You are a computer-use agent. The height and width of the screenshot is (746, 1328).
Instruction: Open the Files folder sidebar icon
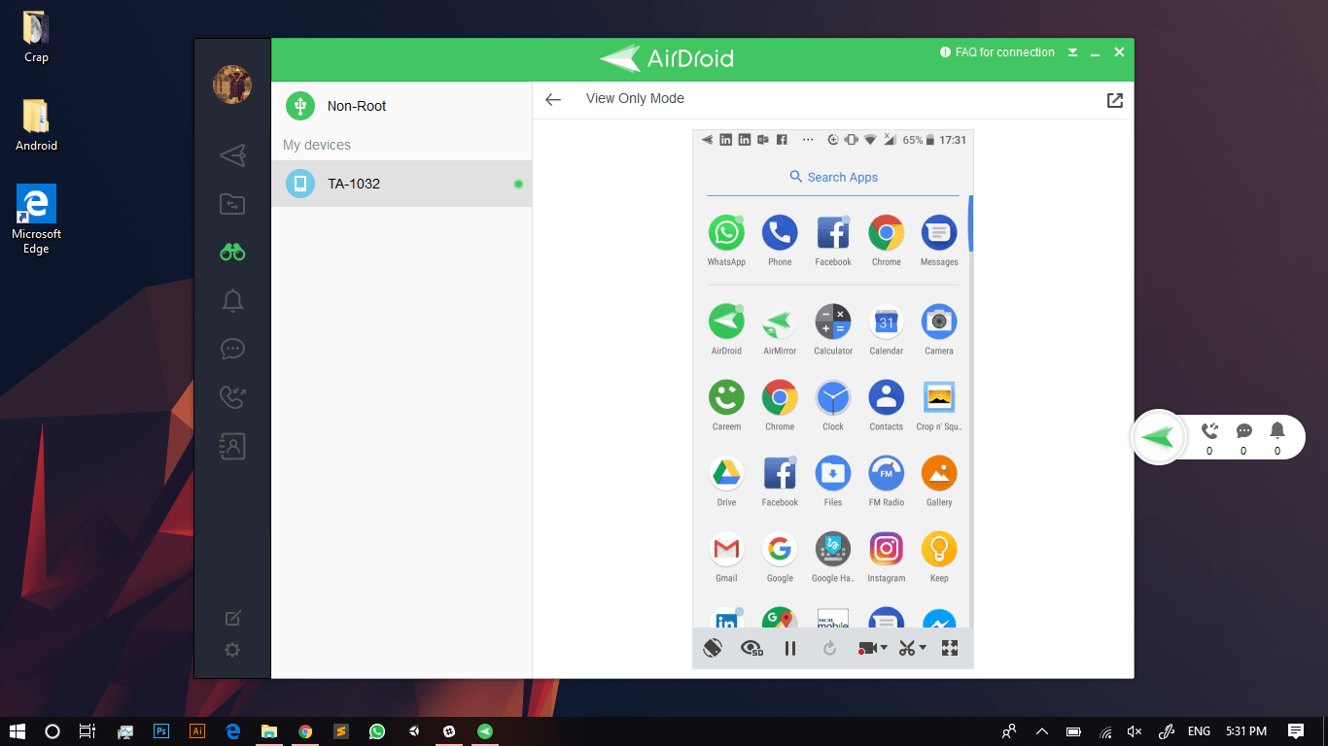tap(232, 204)
